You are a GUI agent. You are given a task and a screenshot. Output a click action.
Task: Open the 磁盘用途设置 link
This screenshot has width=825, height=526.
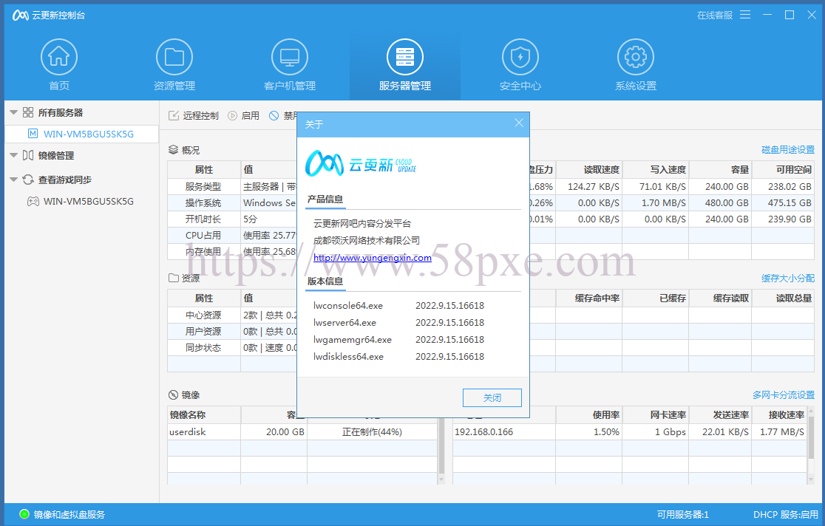click(787, 150)
